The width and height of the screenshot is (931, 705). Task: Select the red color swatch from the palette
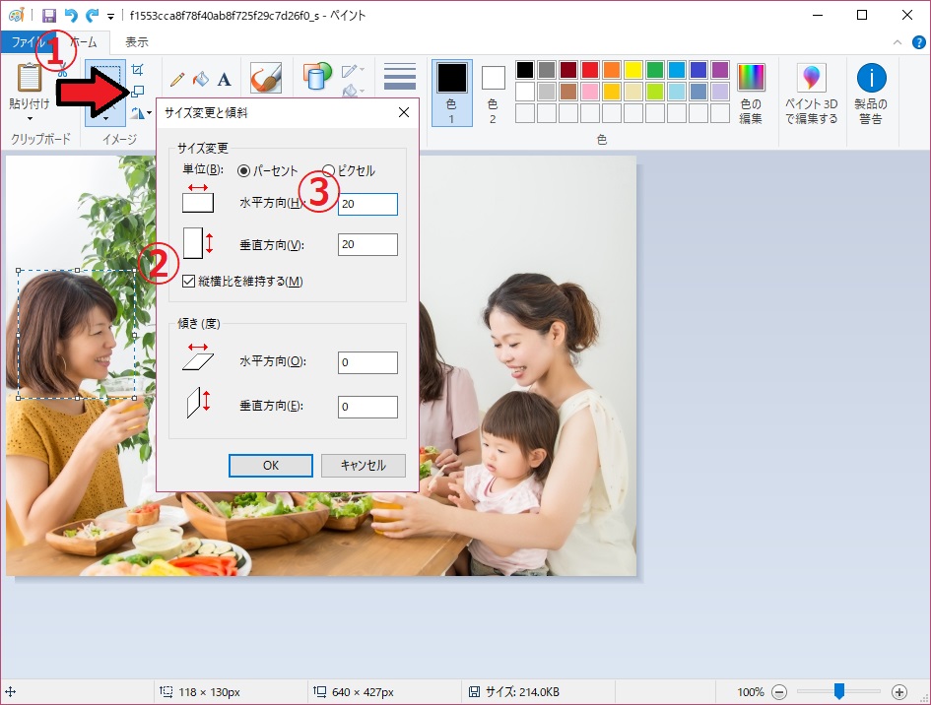pyautogui.click(x=588, y=69)
